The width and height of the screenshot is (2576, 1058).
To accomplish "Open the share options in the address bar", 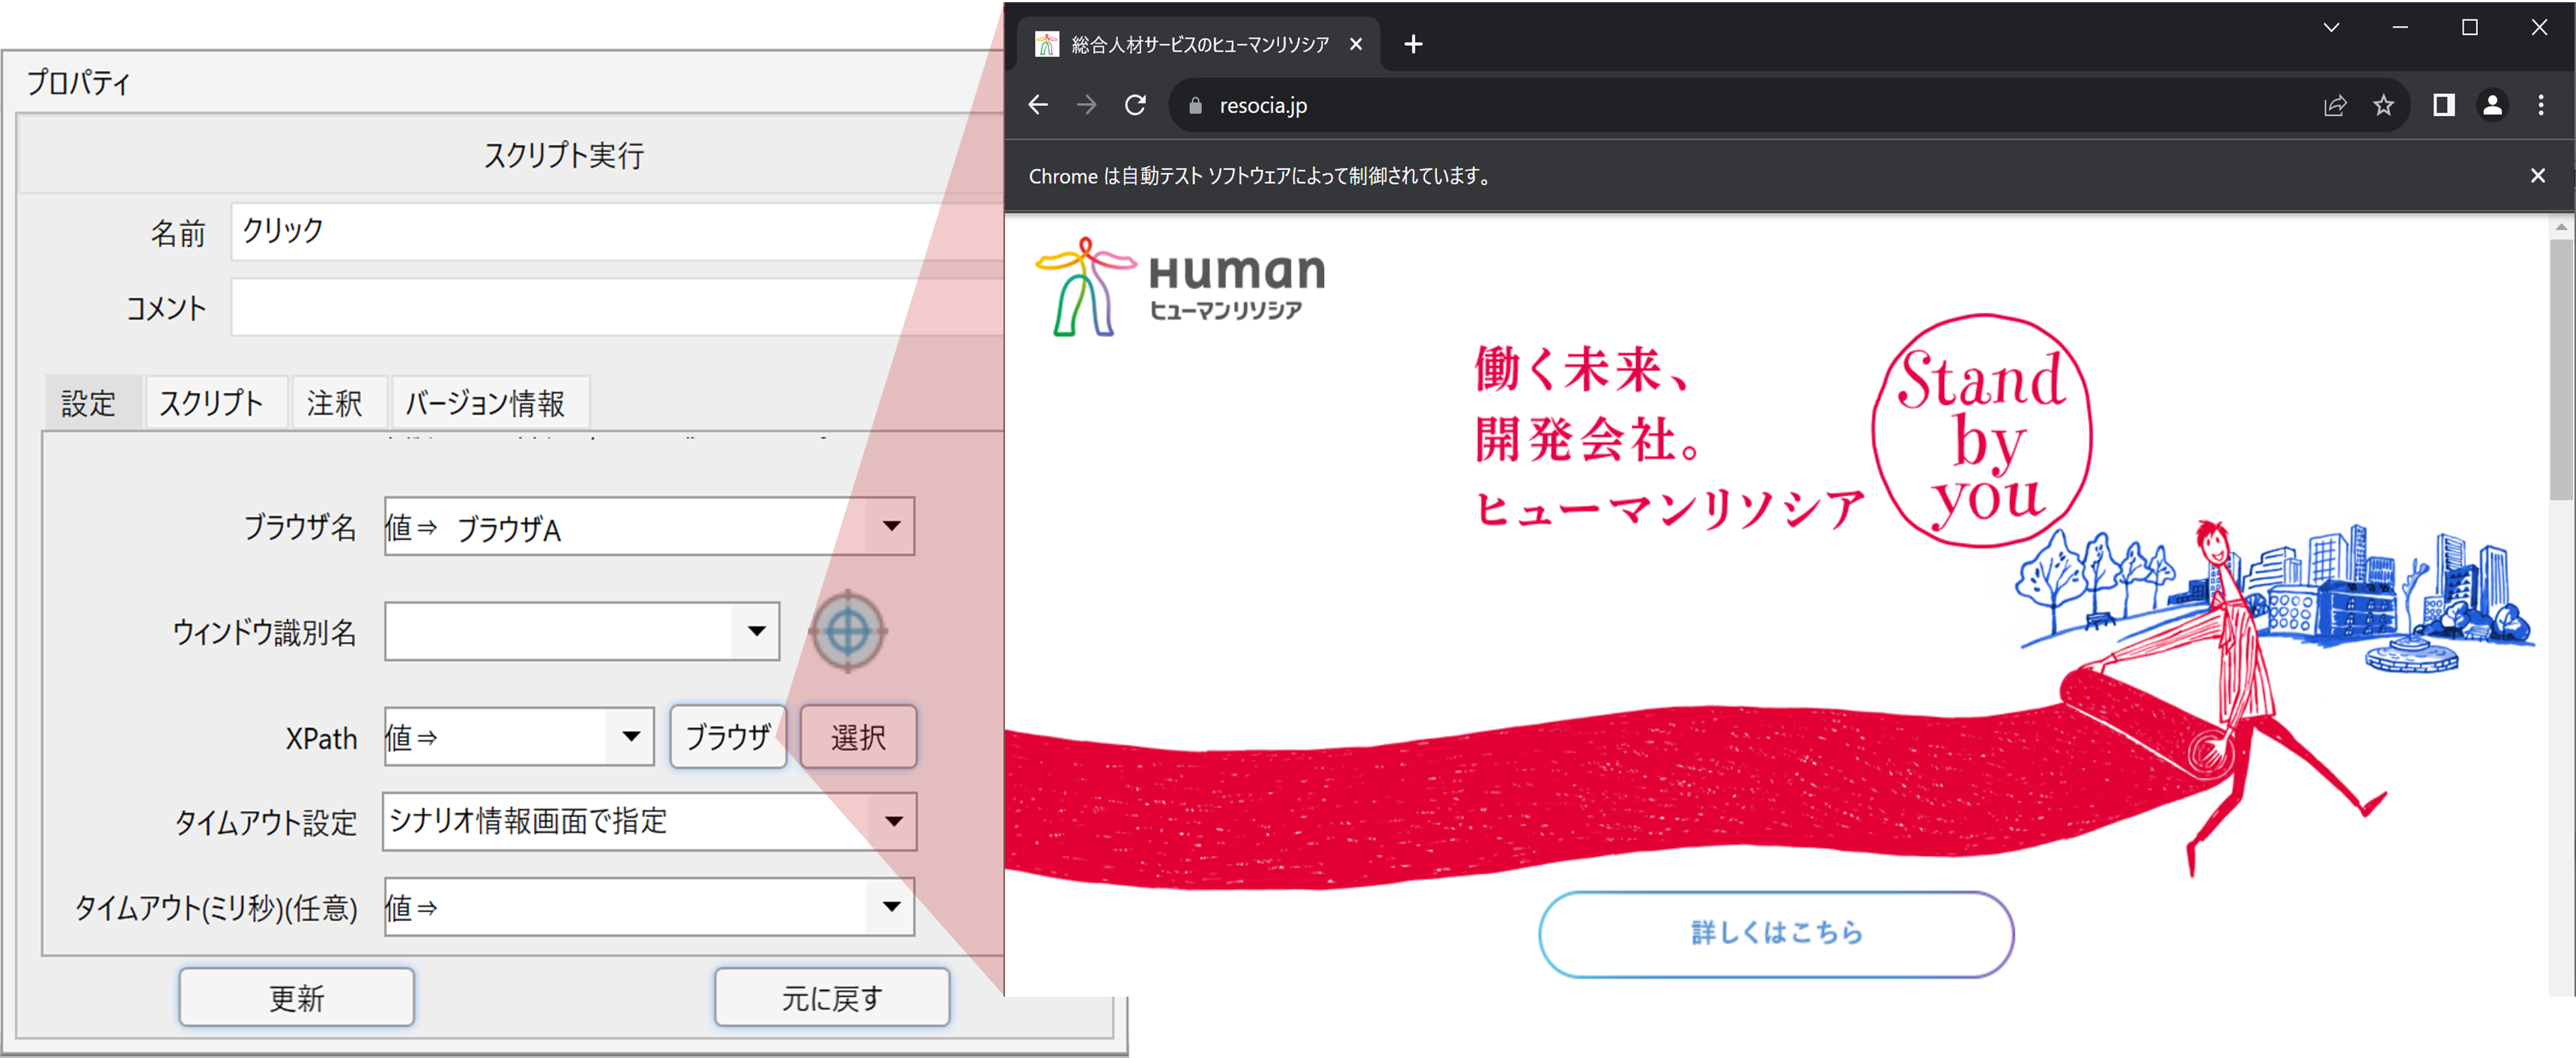I will point(2335,105).
